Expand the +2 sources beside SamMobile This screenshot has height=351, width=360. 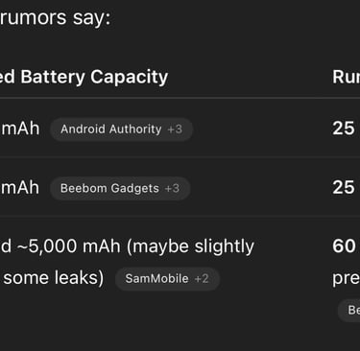202,278
